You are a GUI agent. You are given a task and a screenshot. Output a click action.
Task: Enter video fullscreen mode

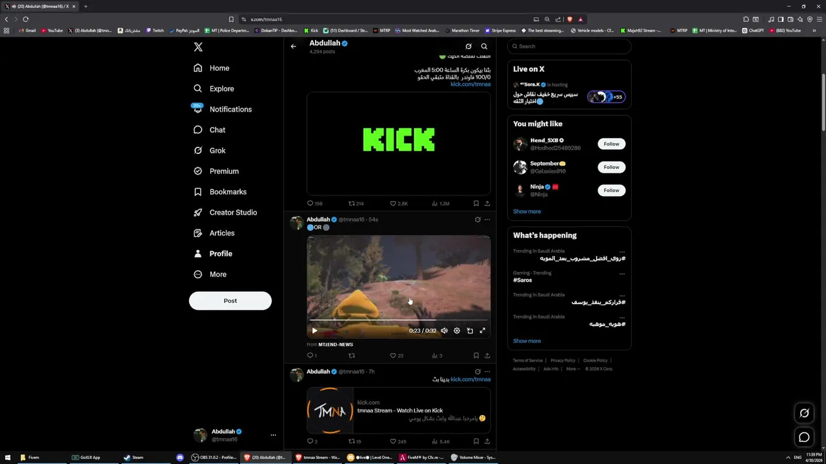pyautogui.click(x=482, y=331)
